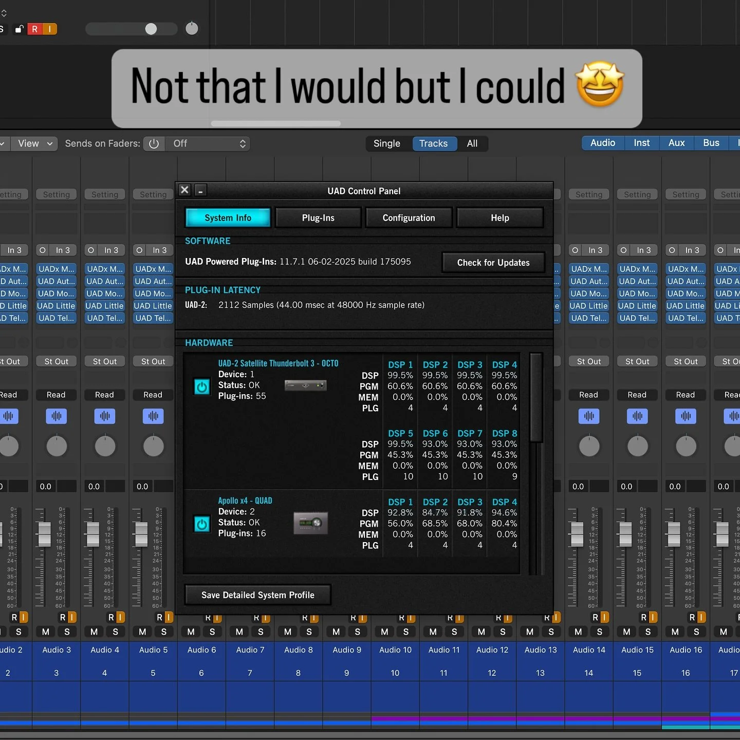The image size is (740, 740).
Task: Click the Audio 3 waveform icon
Action: (57, 416)
